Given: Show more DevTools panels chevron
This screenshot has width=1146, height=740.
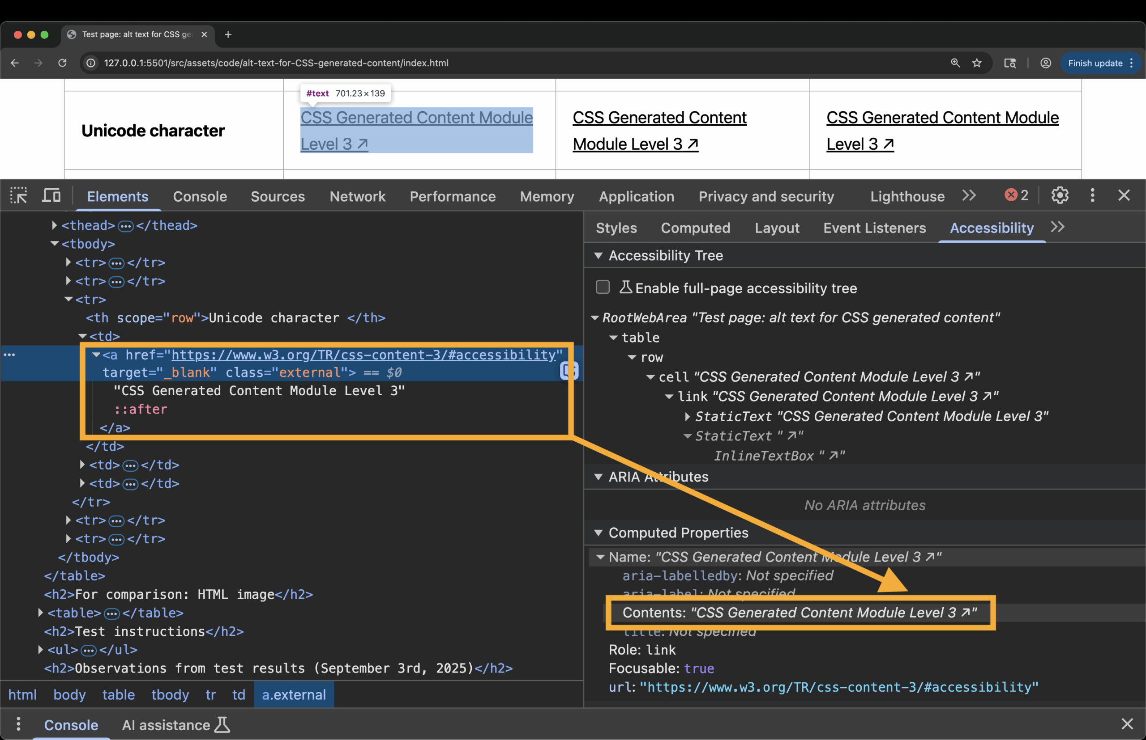Looking at the screenshot, I should coord(969,195).
